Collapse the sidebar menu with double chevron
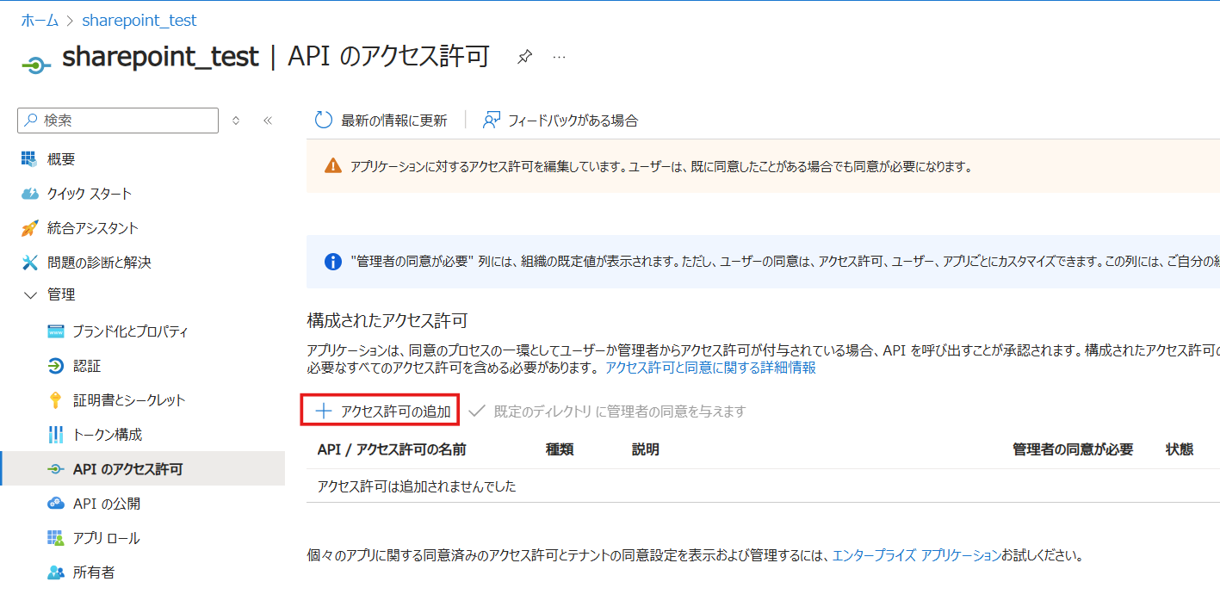Screen dimensions: 1220x594 268,121
